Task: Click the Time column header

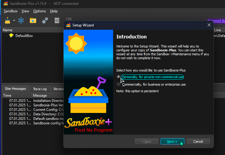Action: coord(17,96)
